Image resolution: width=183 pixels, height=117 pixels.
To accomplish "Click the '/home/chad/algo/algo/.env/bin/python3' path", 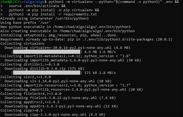I will point(92,27).
